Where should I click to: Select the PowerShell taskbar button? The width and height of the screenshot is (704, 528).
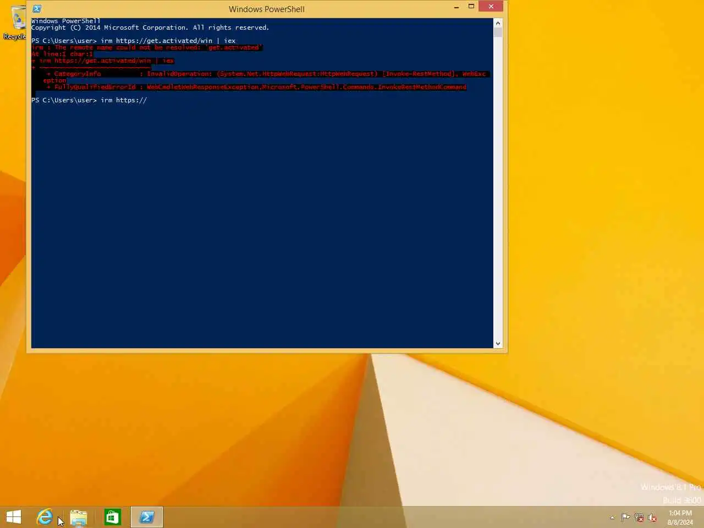tap(147, 517)
